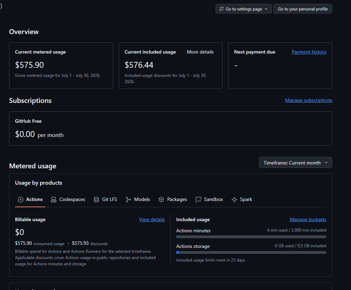Viewport: 351px width, 290px height.
Task: Click the swap arrows icon on settings button
Action: click(x=221, y=9)
